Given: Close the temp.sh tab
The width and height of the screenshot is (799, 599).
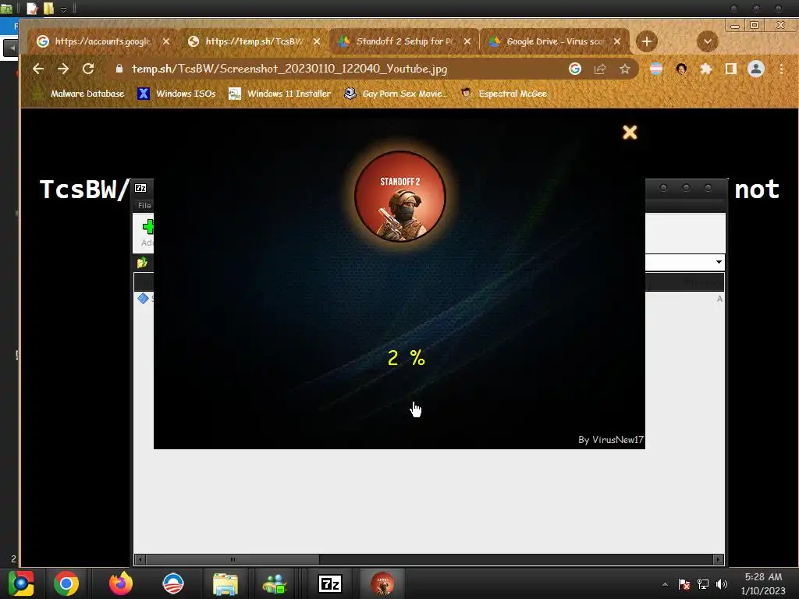Looking at the screenshot, I should (x=317, y=41).
